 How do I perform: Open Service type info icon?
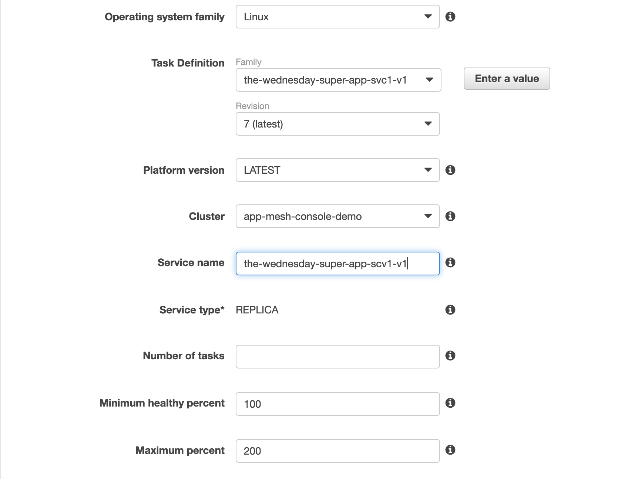450,310
